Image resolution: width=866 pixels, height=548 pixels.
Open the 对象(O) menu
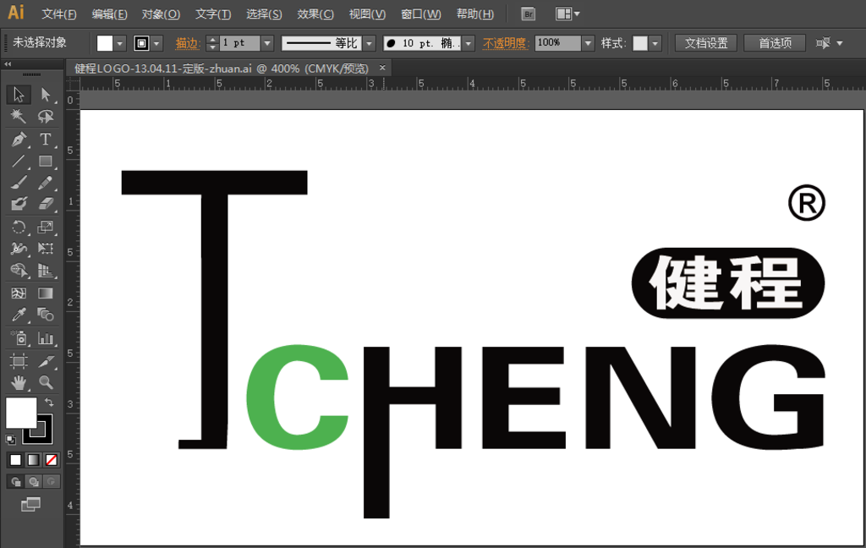click(161, 14)
